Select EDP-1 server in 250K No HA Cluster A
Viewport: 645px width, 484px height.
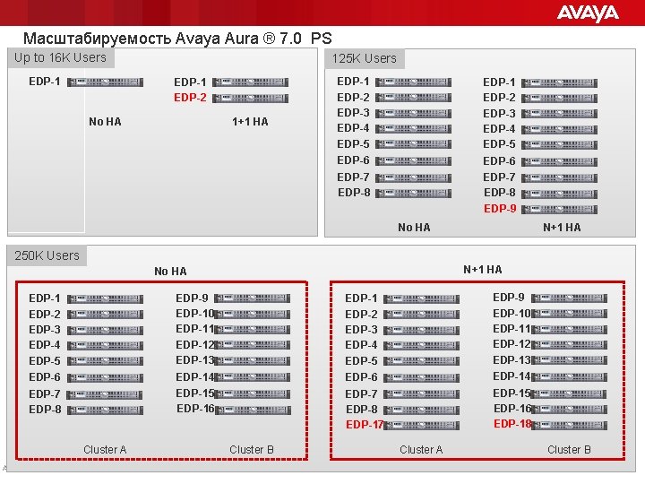pos(105,298)
